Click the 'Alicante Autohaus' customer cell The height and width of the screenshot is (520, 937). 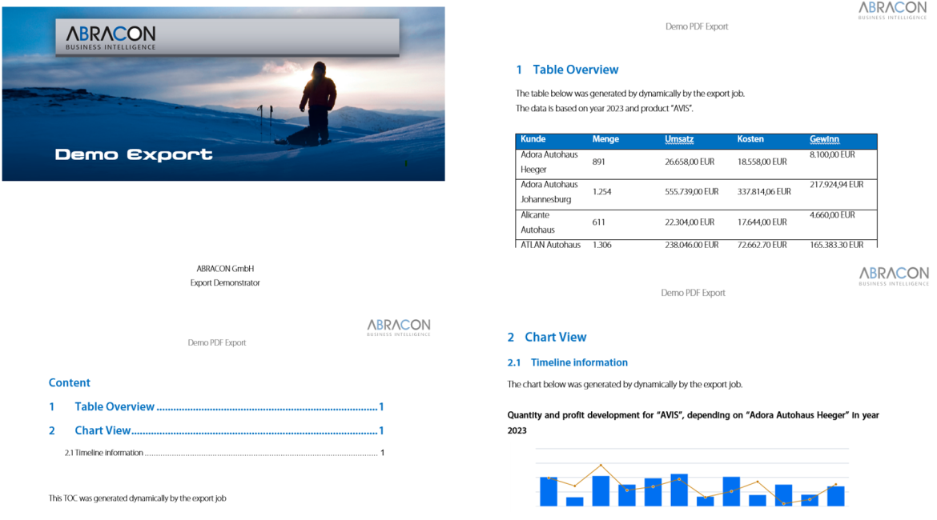click(x=536, y=222)
